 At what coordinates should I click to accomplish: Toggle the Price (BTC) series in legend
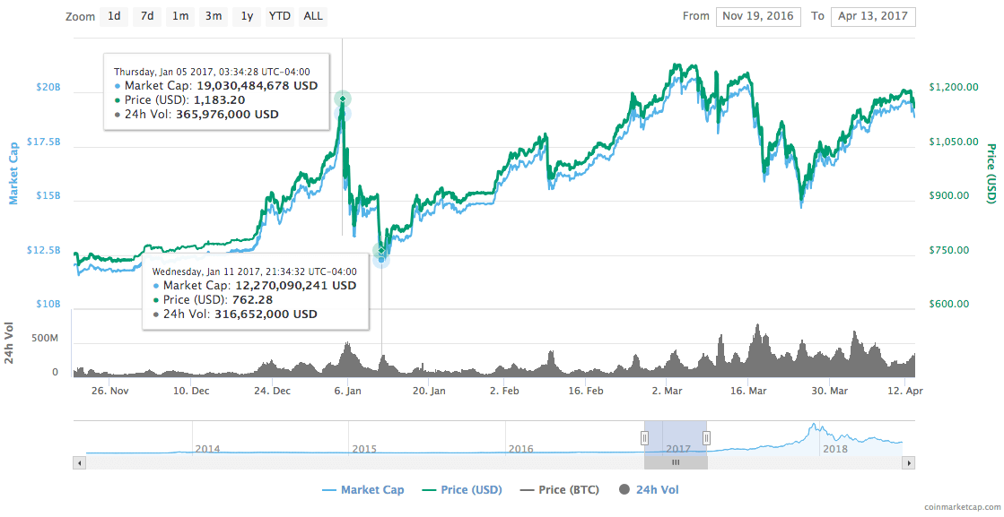click(560, 490)
